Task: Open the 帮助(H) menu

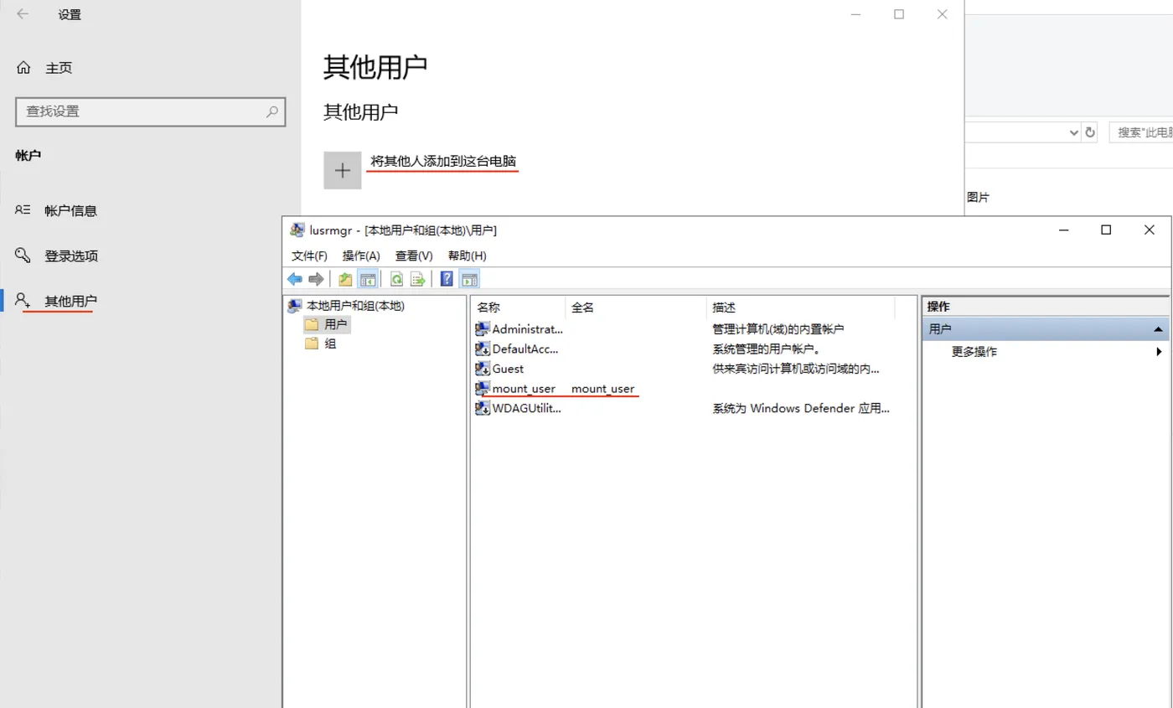Action: tap(467, 256)
